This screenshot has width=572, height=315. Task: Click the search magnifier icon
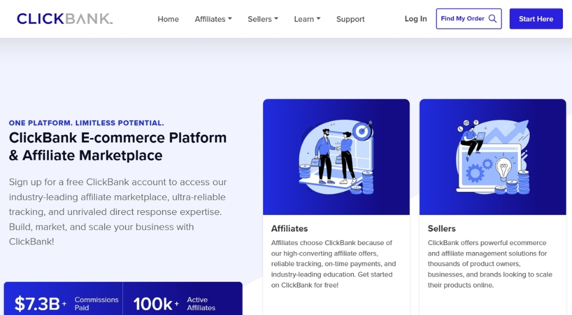pyautogui.click(x=492, y=19)
